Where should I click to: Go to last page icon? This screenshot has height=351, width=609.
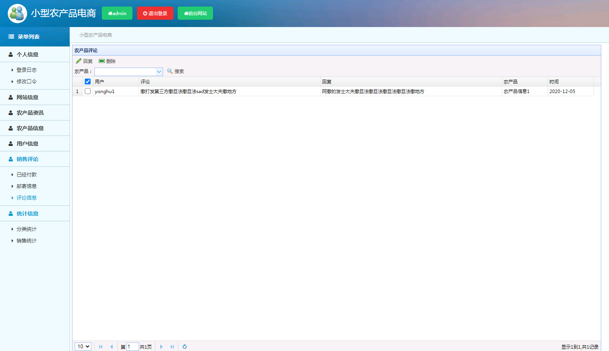pos(172,347)
